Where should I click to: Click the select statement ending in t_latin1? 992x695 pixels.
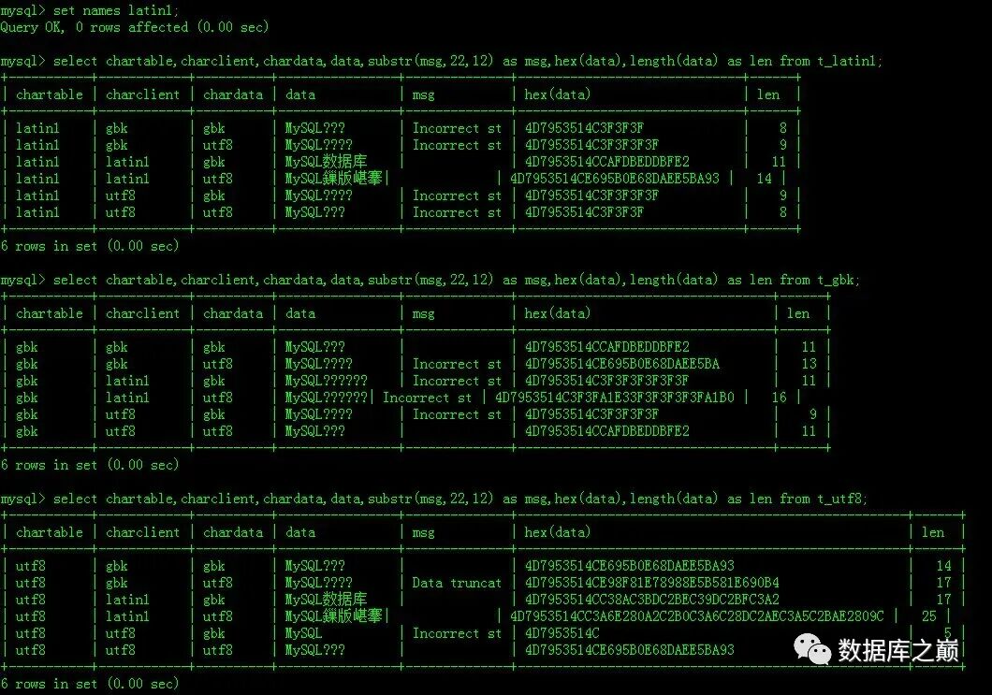[468, 62]
